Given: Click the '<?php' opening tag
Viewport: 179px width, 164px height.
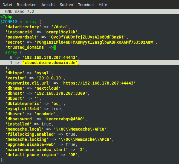Looking at the screenshot, I should click(x=6, y=17).
